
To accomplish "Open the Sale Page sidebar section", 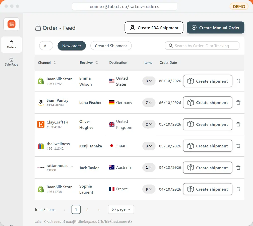I will tap(12, 62).
